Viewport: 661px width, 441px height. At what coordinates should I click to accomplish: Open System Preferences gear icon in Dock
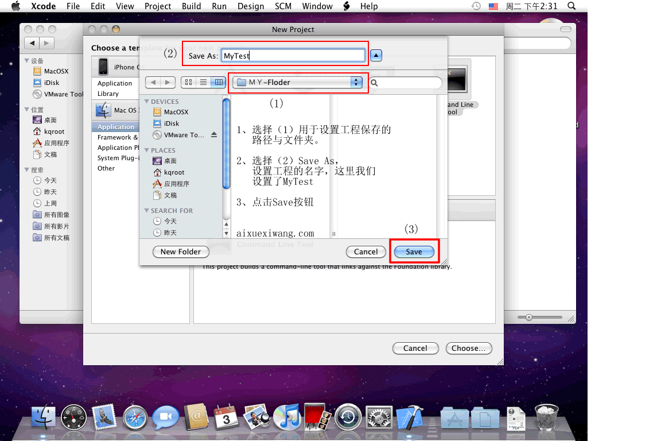point(379,418)
